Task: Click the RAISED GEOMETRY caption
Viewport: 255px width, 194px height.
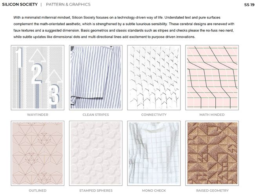Action: coord(212,190)
